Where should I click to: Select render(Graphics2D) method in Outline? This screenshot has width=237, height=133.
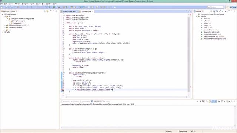point(212,34)
